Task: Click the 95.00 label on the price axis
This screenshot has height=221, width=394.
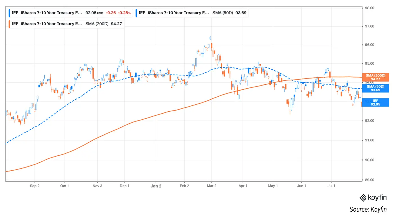Action: [x=369, y=63]
